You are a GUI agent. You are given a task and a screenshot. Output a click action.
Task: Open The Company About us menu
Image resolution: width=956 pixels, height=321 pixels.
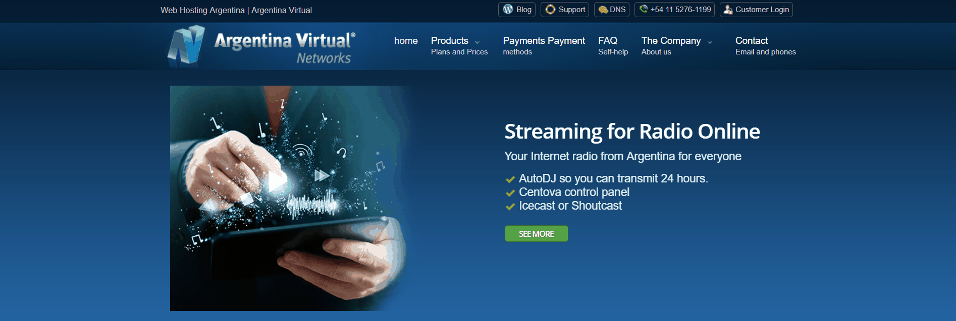coord(676,45)
